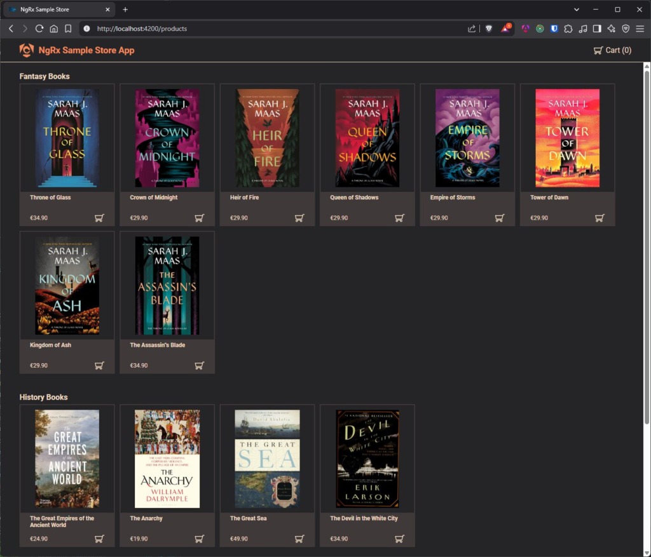Add Kingdom of Ash to cart
Screen dimensions: 651x557
[x=99, y=365]
